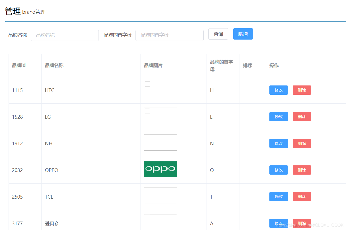Screen dimensions: 346x230
Task: Click 删除 for the HTC row
Action: [x=302, y=90]
